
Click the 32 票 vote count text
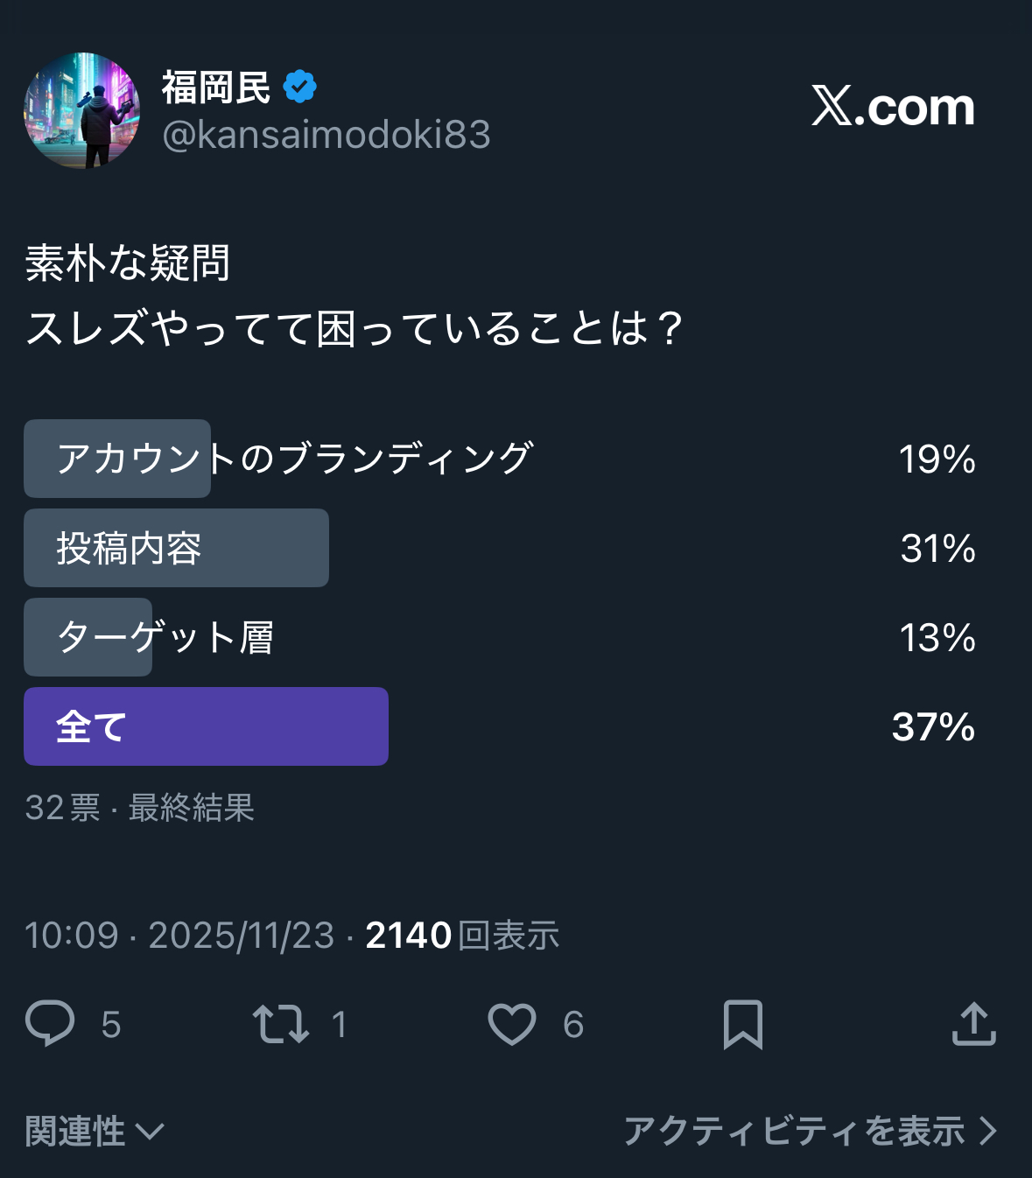(x=62, y=808)
